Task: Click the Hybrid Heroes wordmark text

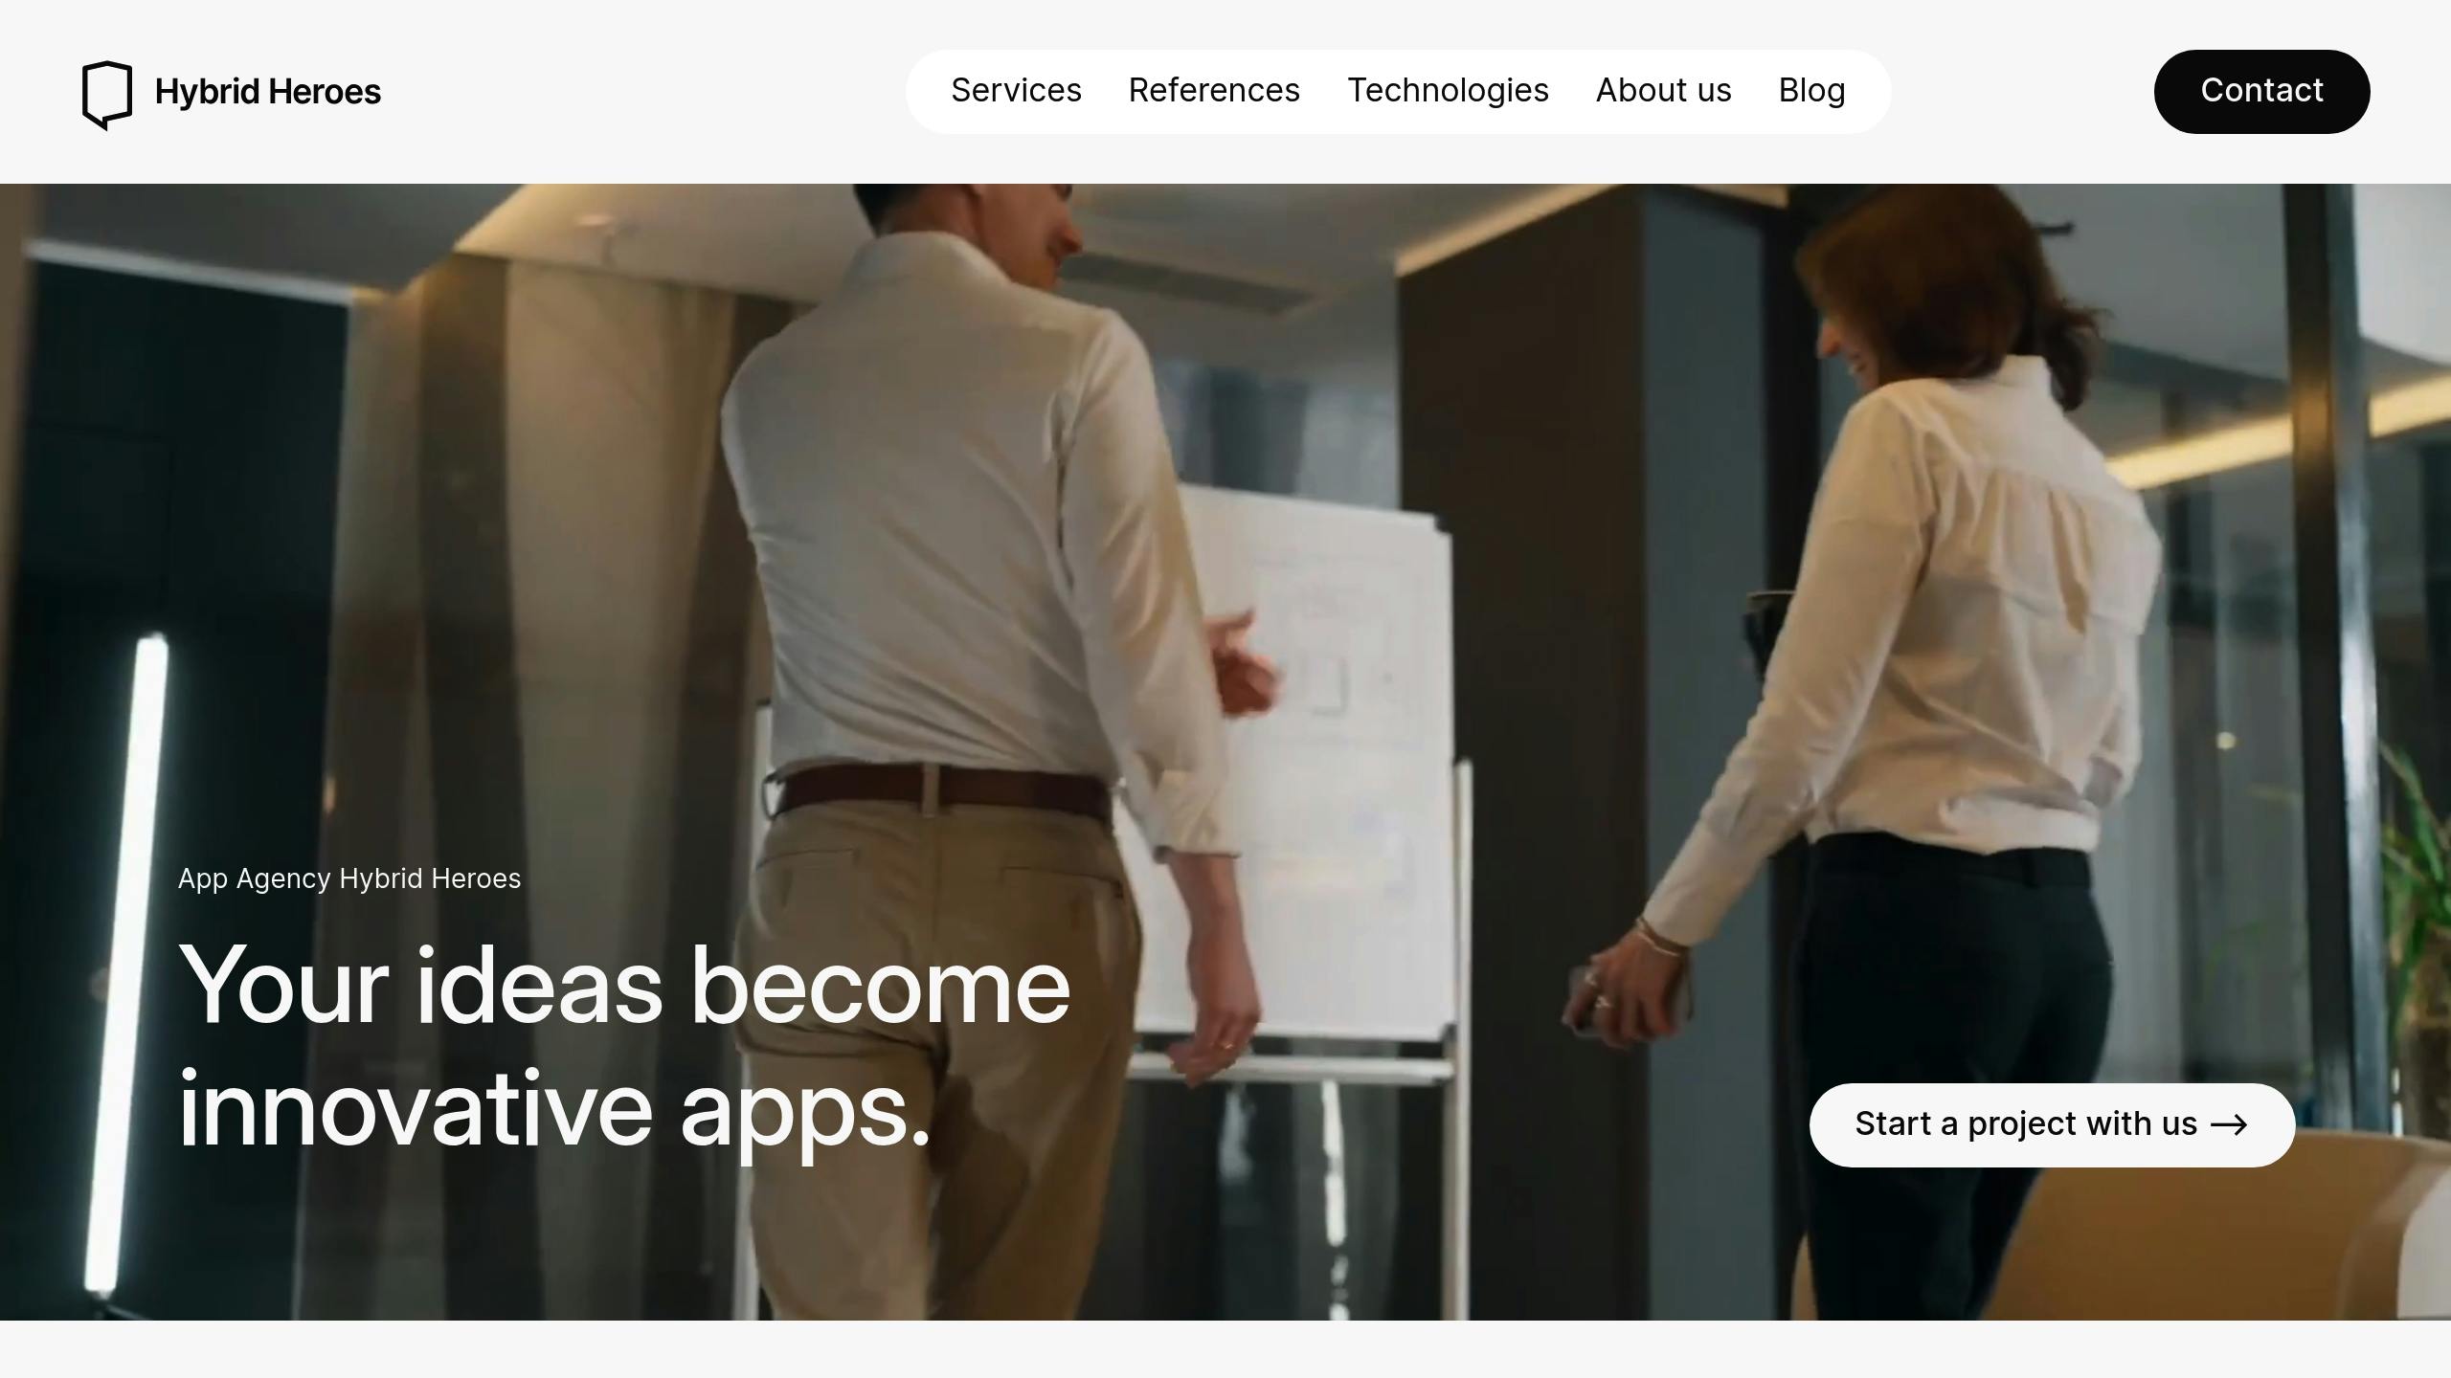Action: click(268, 92)
